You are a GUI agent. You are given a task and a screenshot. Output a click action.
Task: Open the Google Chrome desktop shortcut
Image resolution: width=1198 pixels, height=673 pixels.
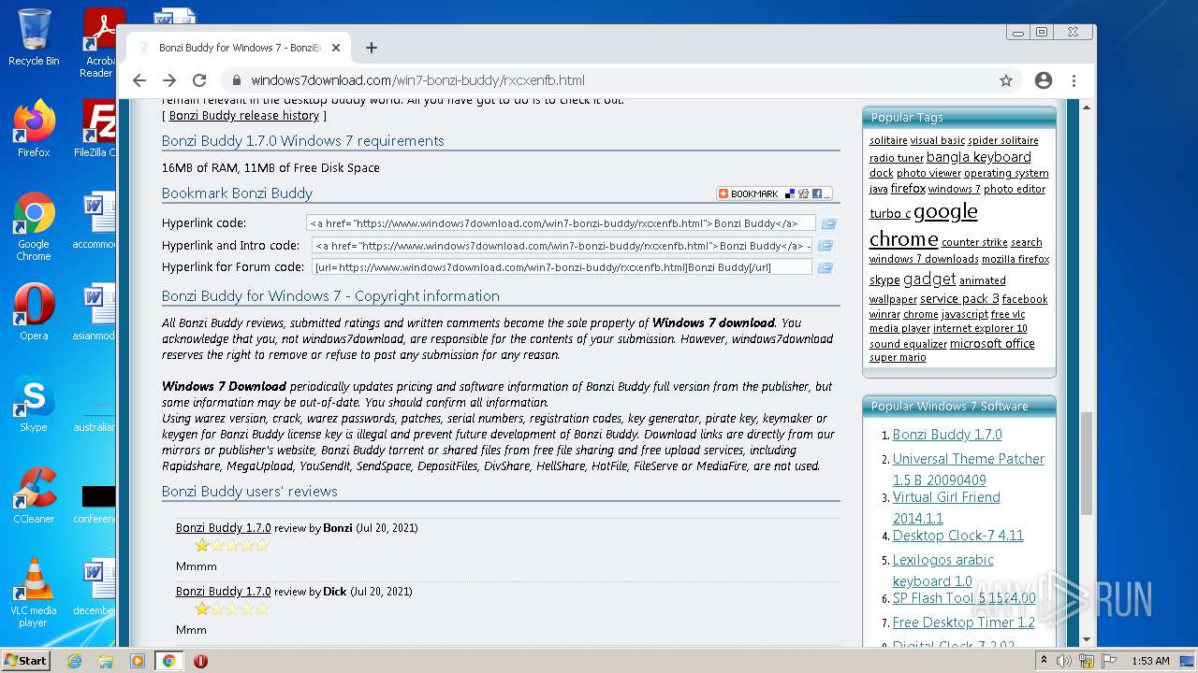tap(34, 226)
